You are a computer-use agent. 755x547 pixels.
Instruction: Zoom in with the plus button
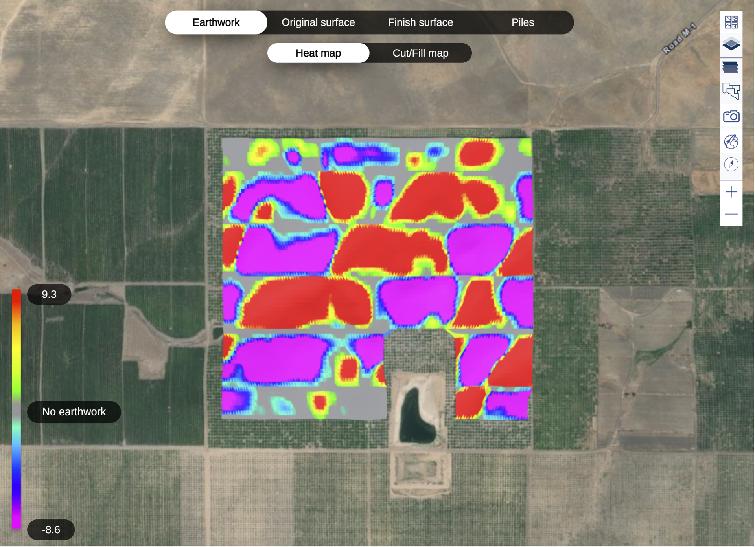click(731, 192)
